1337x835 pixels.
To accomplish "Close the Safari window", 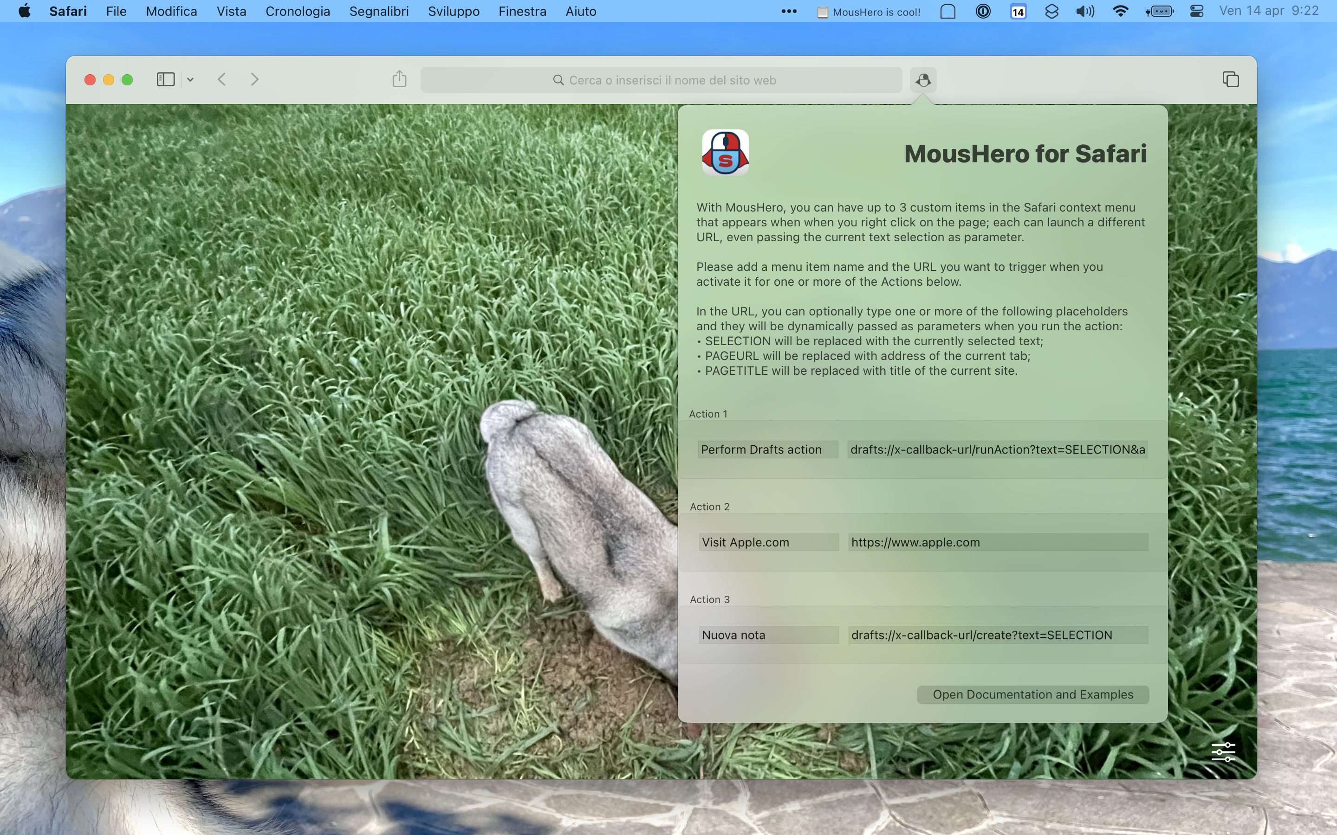I will point(90,80).
